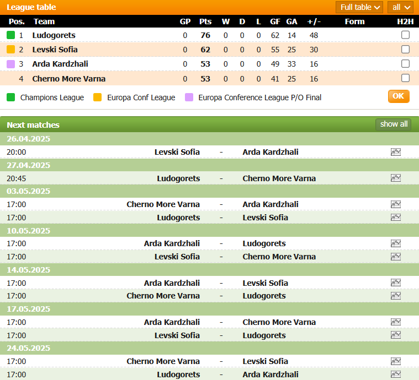419x380 pixels.
Task: Open stats icon for Arda Kardzhali - Levski Sofia on 14.05.2025
Action: (x=395, y=283)
